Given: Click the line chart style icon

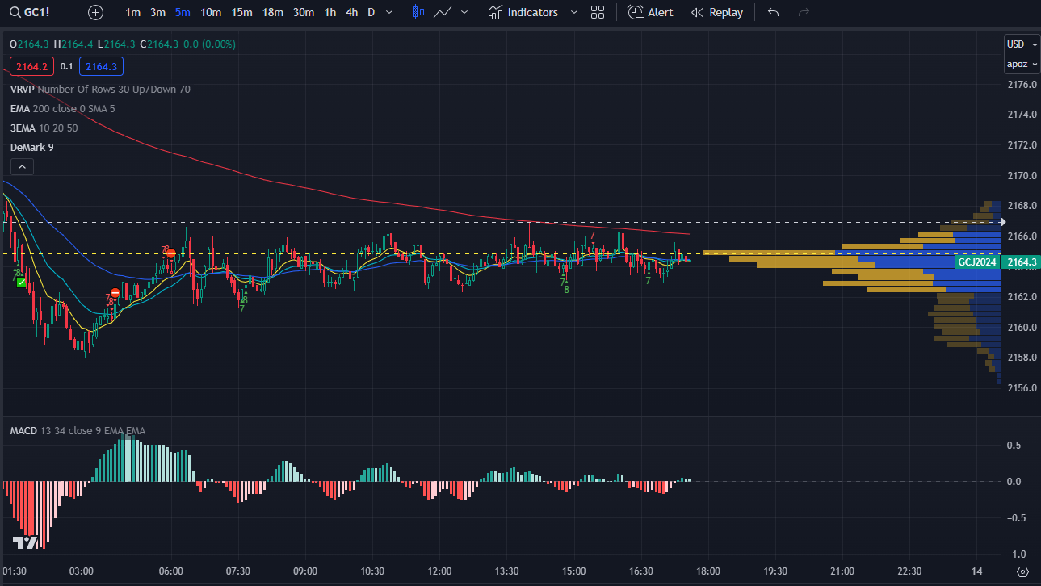Looking at the screenshot, I should [x=443, y=12].
